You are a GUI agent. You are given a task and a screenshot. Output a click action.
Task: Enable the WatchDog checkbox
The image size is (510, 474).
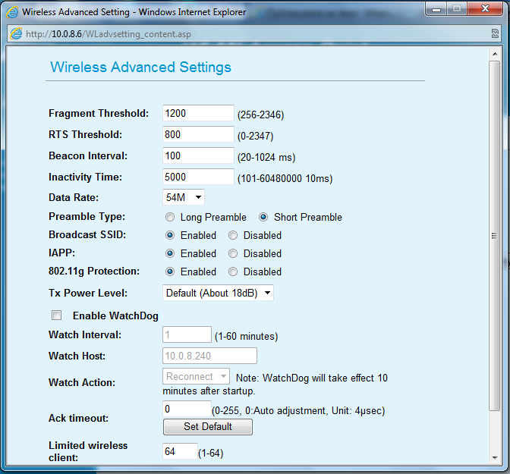coord(56,315)
